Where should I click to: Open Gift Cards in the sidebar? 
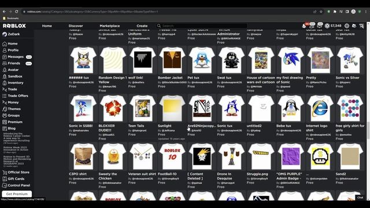[13, 179]
